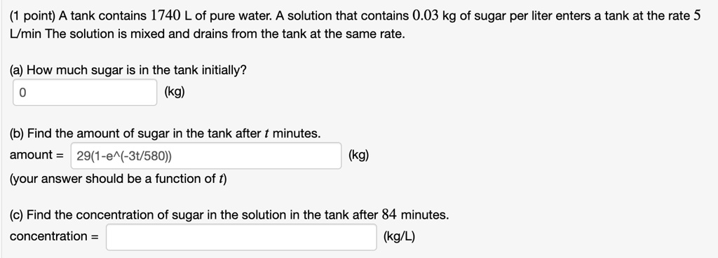
Task: Click the rate value 5 ending the first line
Action: click(697, 16)
